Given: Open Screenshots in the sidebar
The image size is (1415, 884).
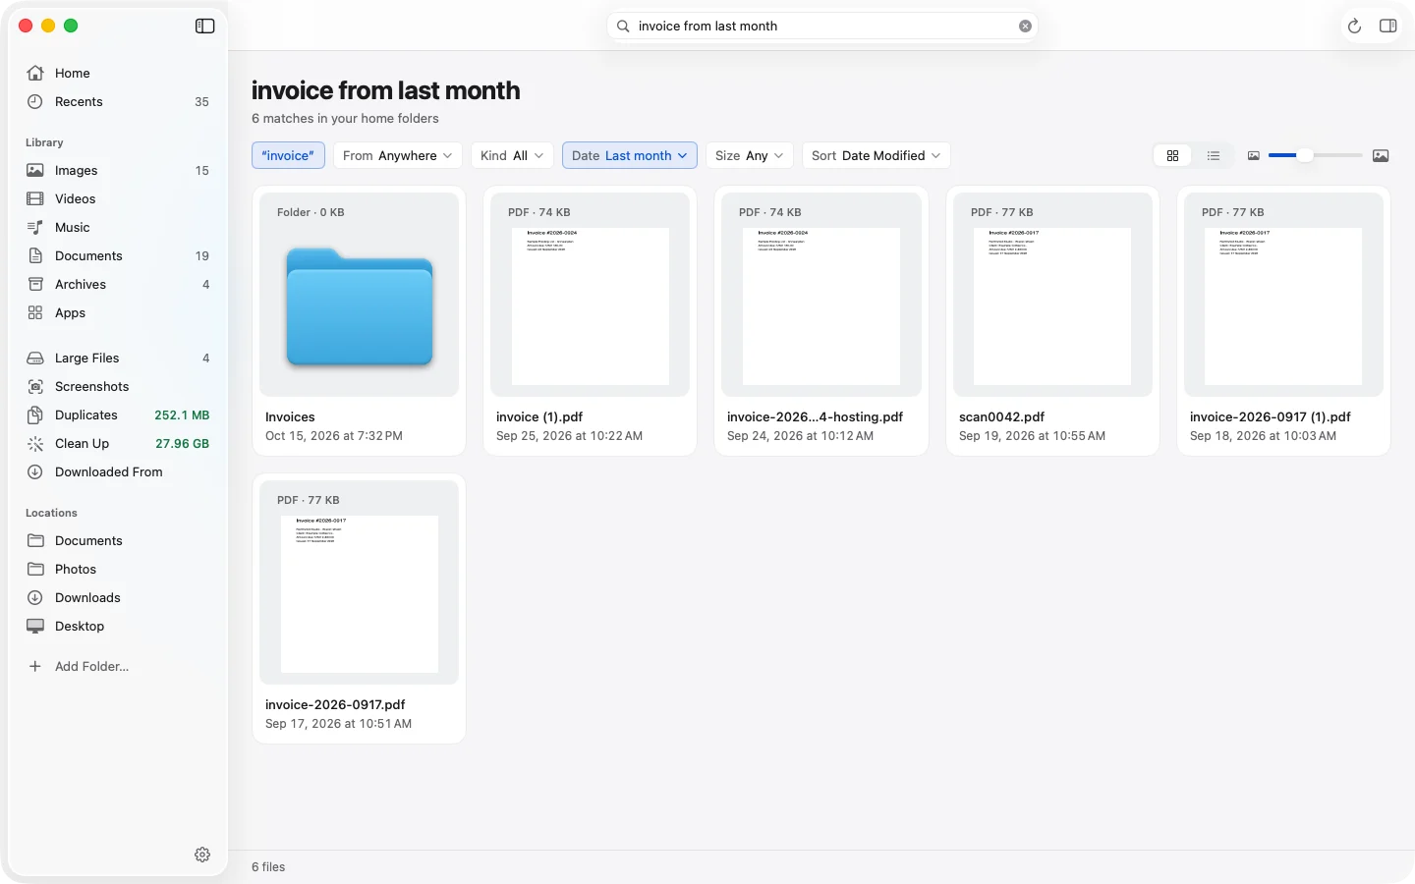Looking at the screenshot, I should coord(118,386).
